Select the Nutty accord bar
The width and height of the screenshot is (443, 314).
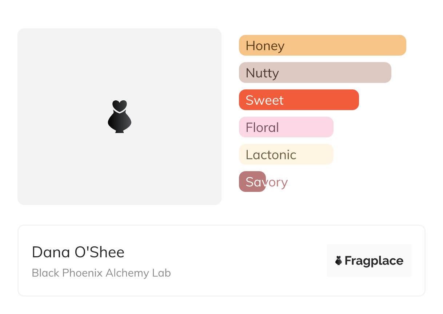tap(335, 73)
